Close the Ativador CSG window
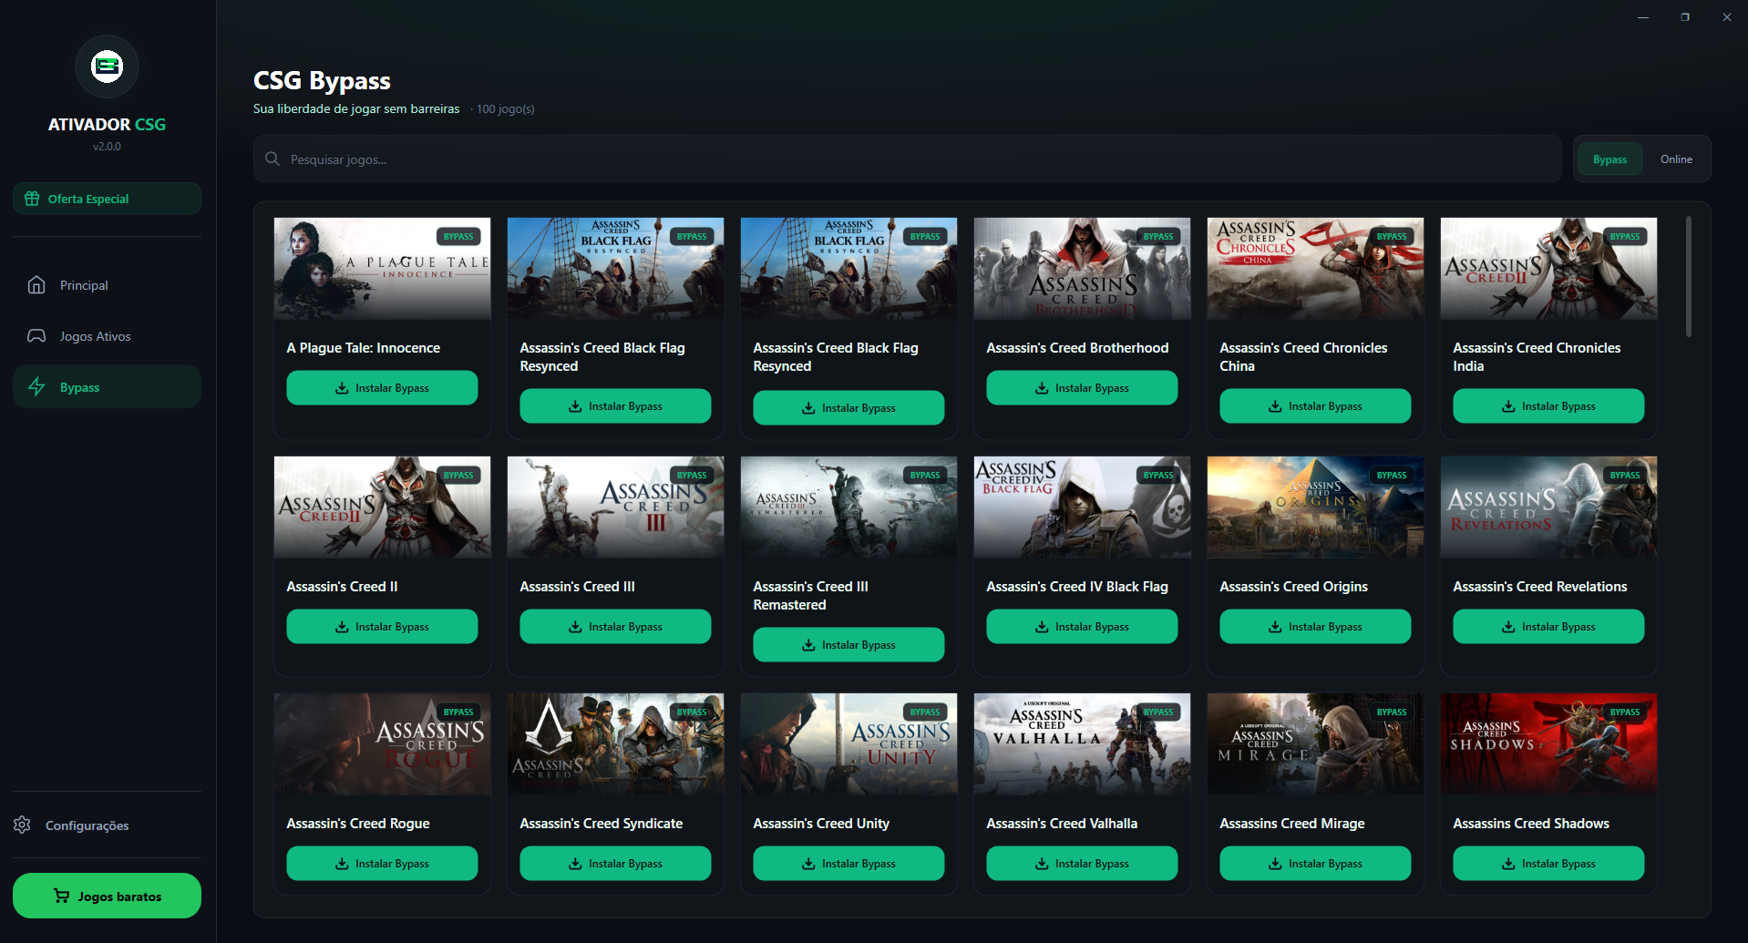The width and height of the screenshot is (1748, 943). click(x=1726, y=17)
